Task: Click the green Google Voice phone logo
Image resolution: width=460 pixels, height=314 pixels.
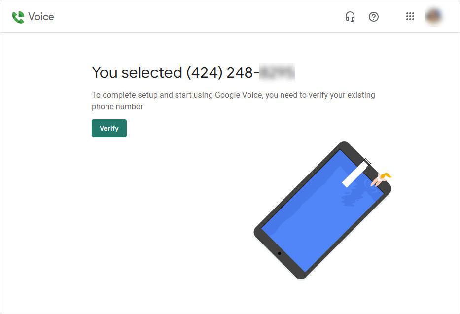Action: [x=18, y=17]
